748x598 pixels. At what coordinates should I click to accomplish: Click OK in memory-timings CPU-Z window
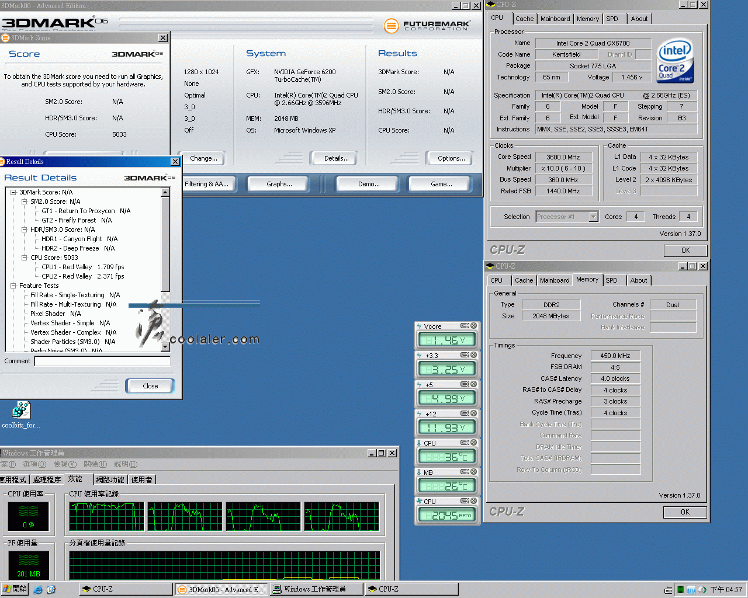(x=685, y=512)
